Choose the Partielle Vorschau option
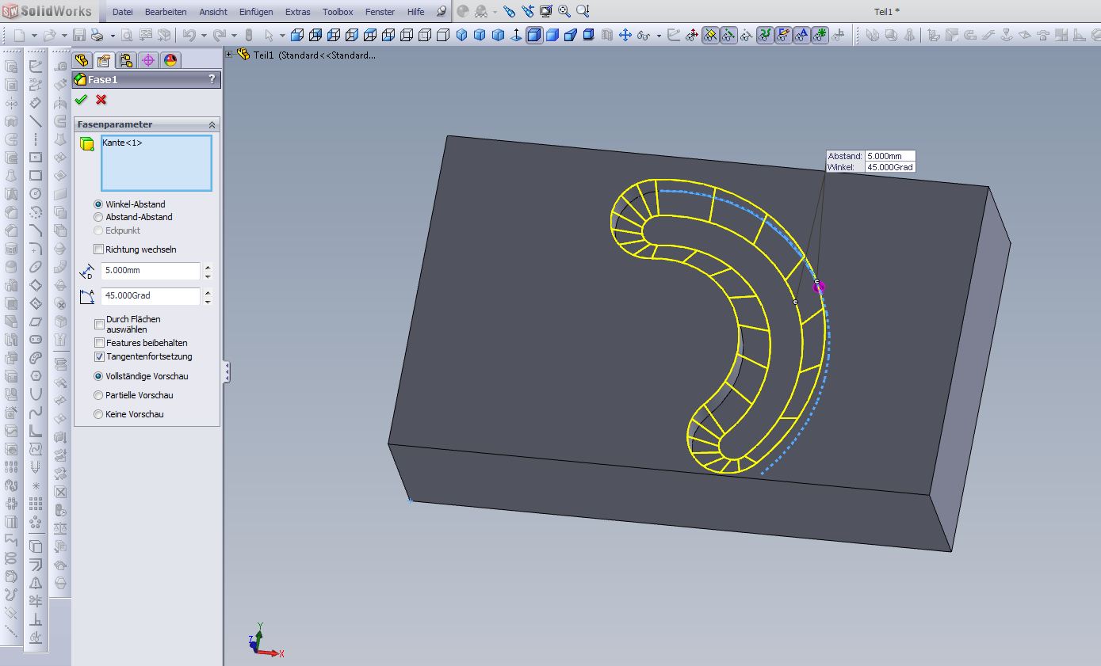The width and height of the screenshot is (1101, 666). point(98,395)
